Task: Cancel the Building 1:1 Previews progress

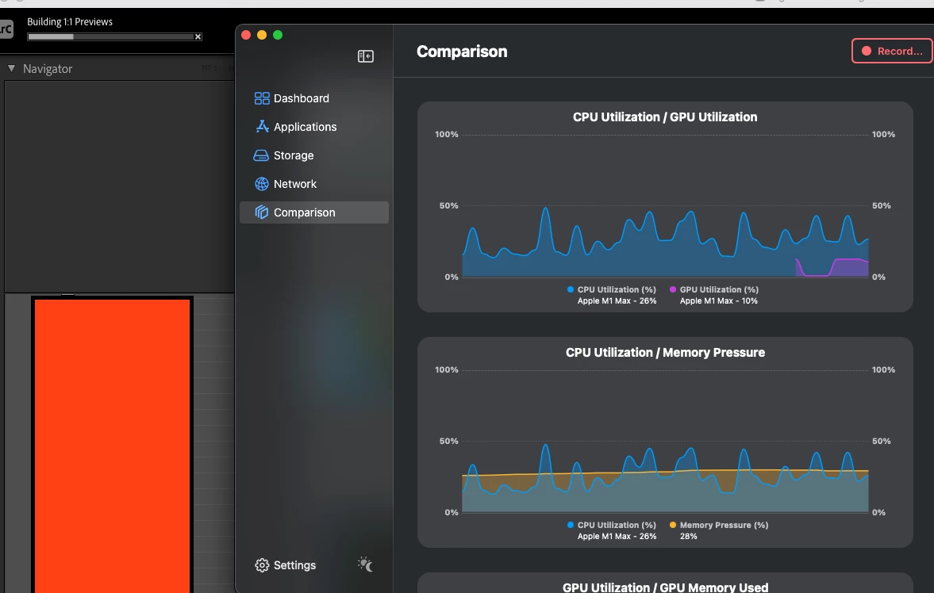Action: tap(198, 37)
